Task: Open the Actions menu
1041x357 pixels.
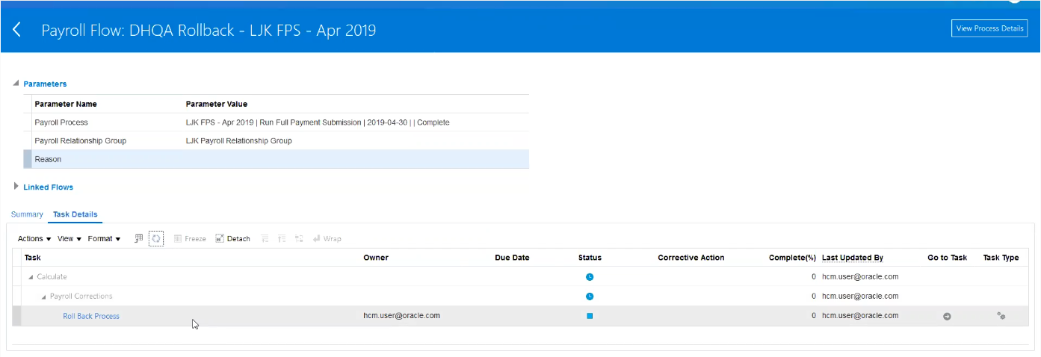Action: [34, 239]
